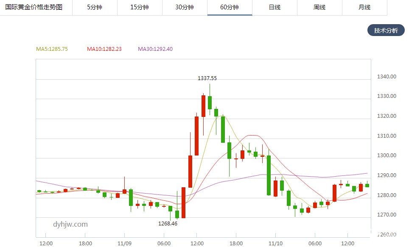Switch to the 15分钟 timeframe tab
Image resolution: width=409 pixels, height=247 pixels.
point(140,8)
